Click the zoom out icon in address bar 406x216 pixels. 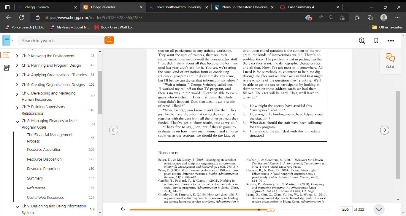tap(331, 17)
